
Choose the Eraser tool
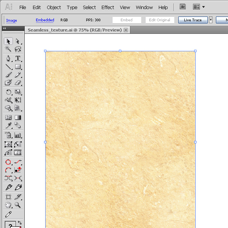point(17,83)
